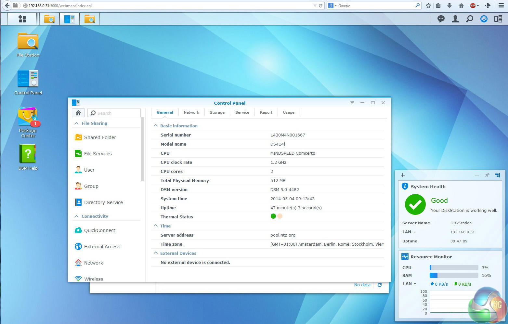Click the Control Panel home button

tap(78, 113)
